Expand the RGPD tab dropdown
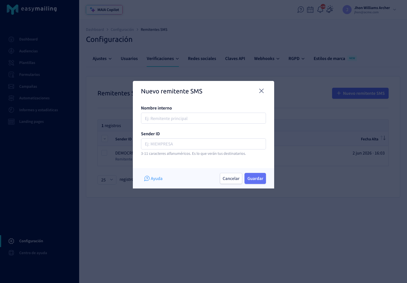Image resolution: width=407 pixels, height=283 pixels. [x=296, y=59]
